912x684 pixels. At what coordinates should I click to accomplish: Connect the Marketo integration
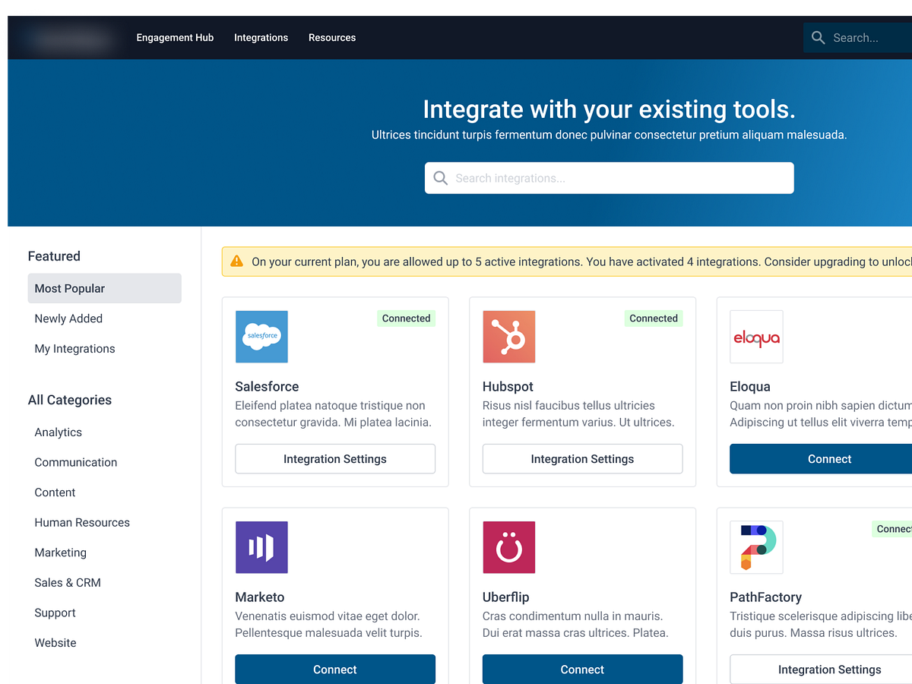tap(335, 669)
